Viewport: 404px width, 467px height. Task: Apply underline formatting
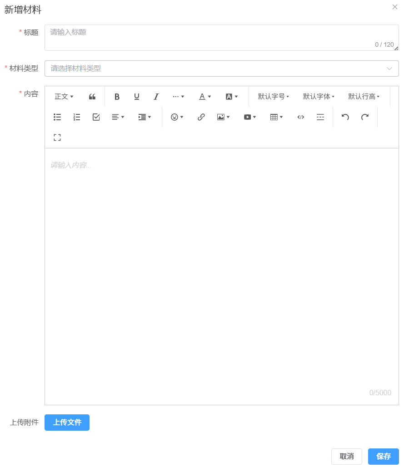(x=136, y=97)
